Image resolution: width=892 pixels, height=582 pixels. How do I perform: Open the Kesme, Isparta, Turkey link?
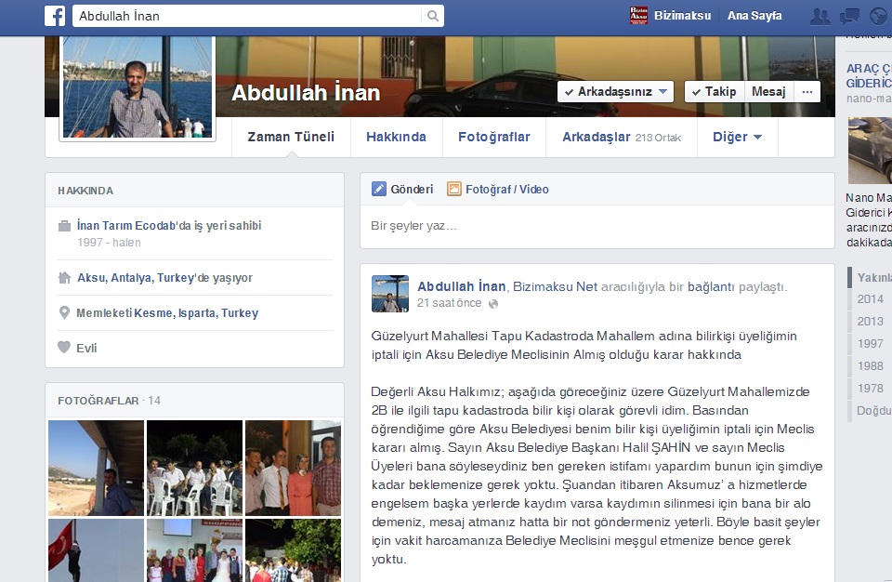(196, 312)
